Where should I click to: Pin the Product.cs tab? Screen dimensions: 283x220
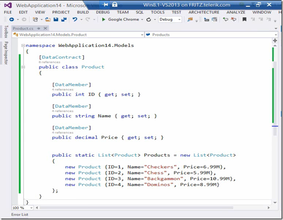(39, 28)
